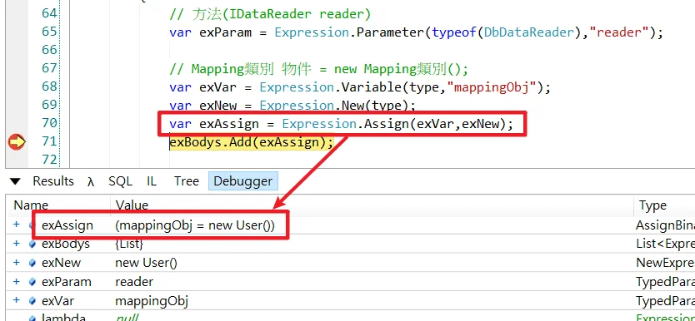This screenshot has height=321, width=695.
Task: Select the "mappingObj" value of exVar
Action: (152, 302)
